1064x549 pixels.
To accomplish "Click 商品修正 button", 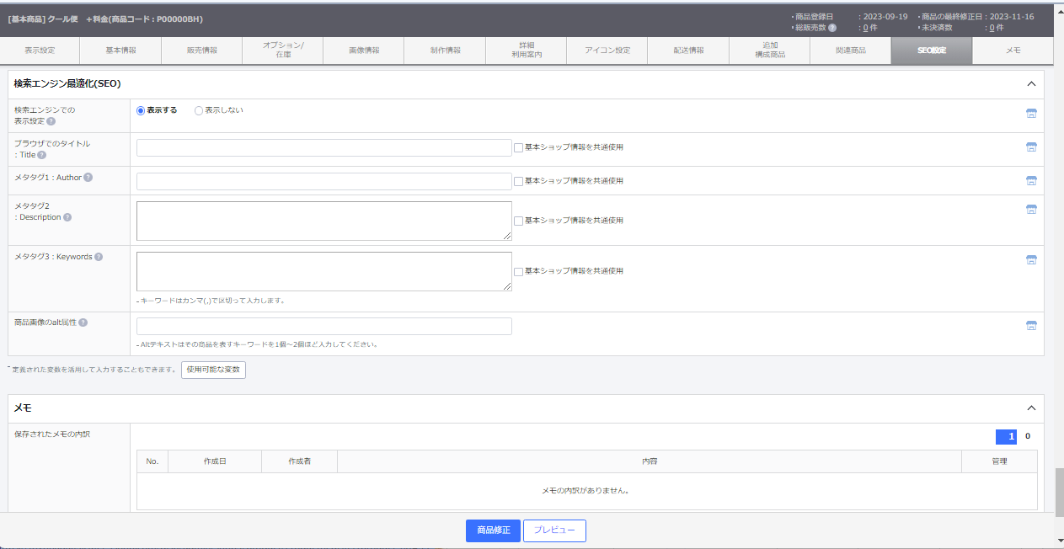I will pyautogui.click(x=493, y=530).
